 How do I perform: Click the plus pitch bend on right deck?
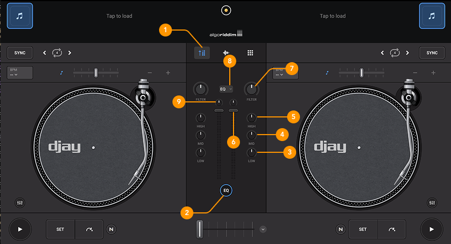pos(433,73)
